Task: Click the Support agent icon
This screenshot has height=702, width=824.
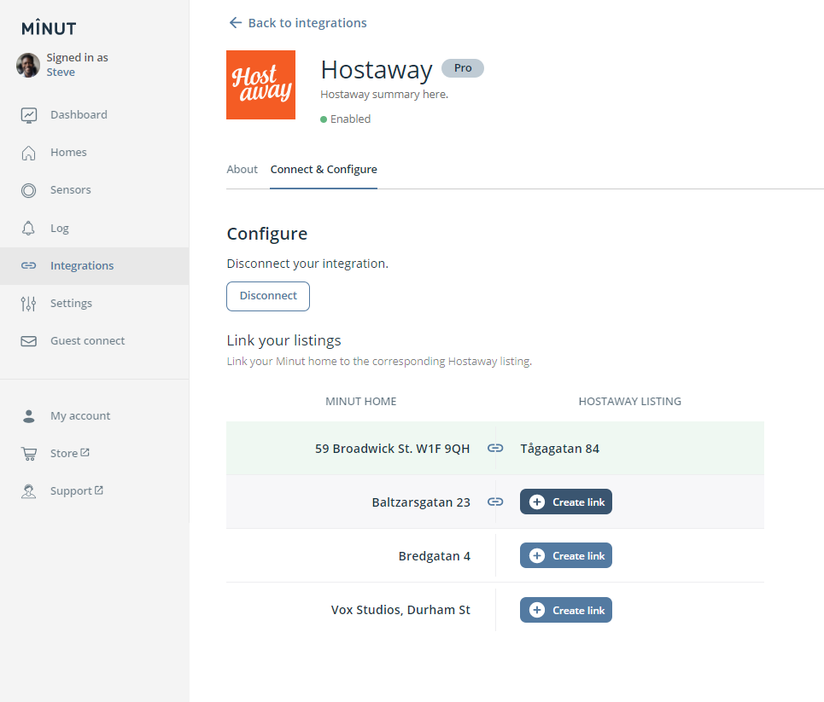Action: (29, 491)
